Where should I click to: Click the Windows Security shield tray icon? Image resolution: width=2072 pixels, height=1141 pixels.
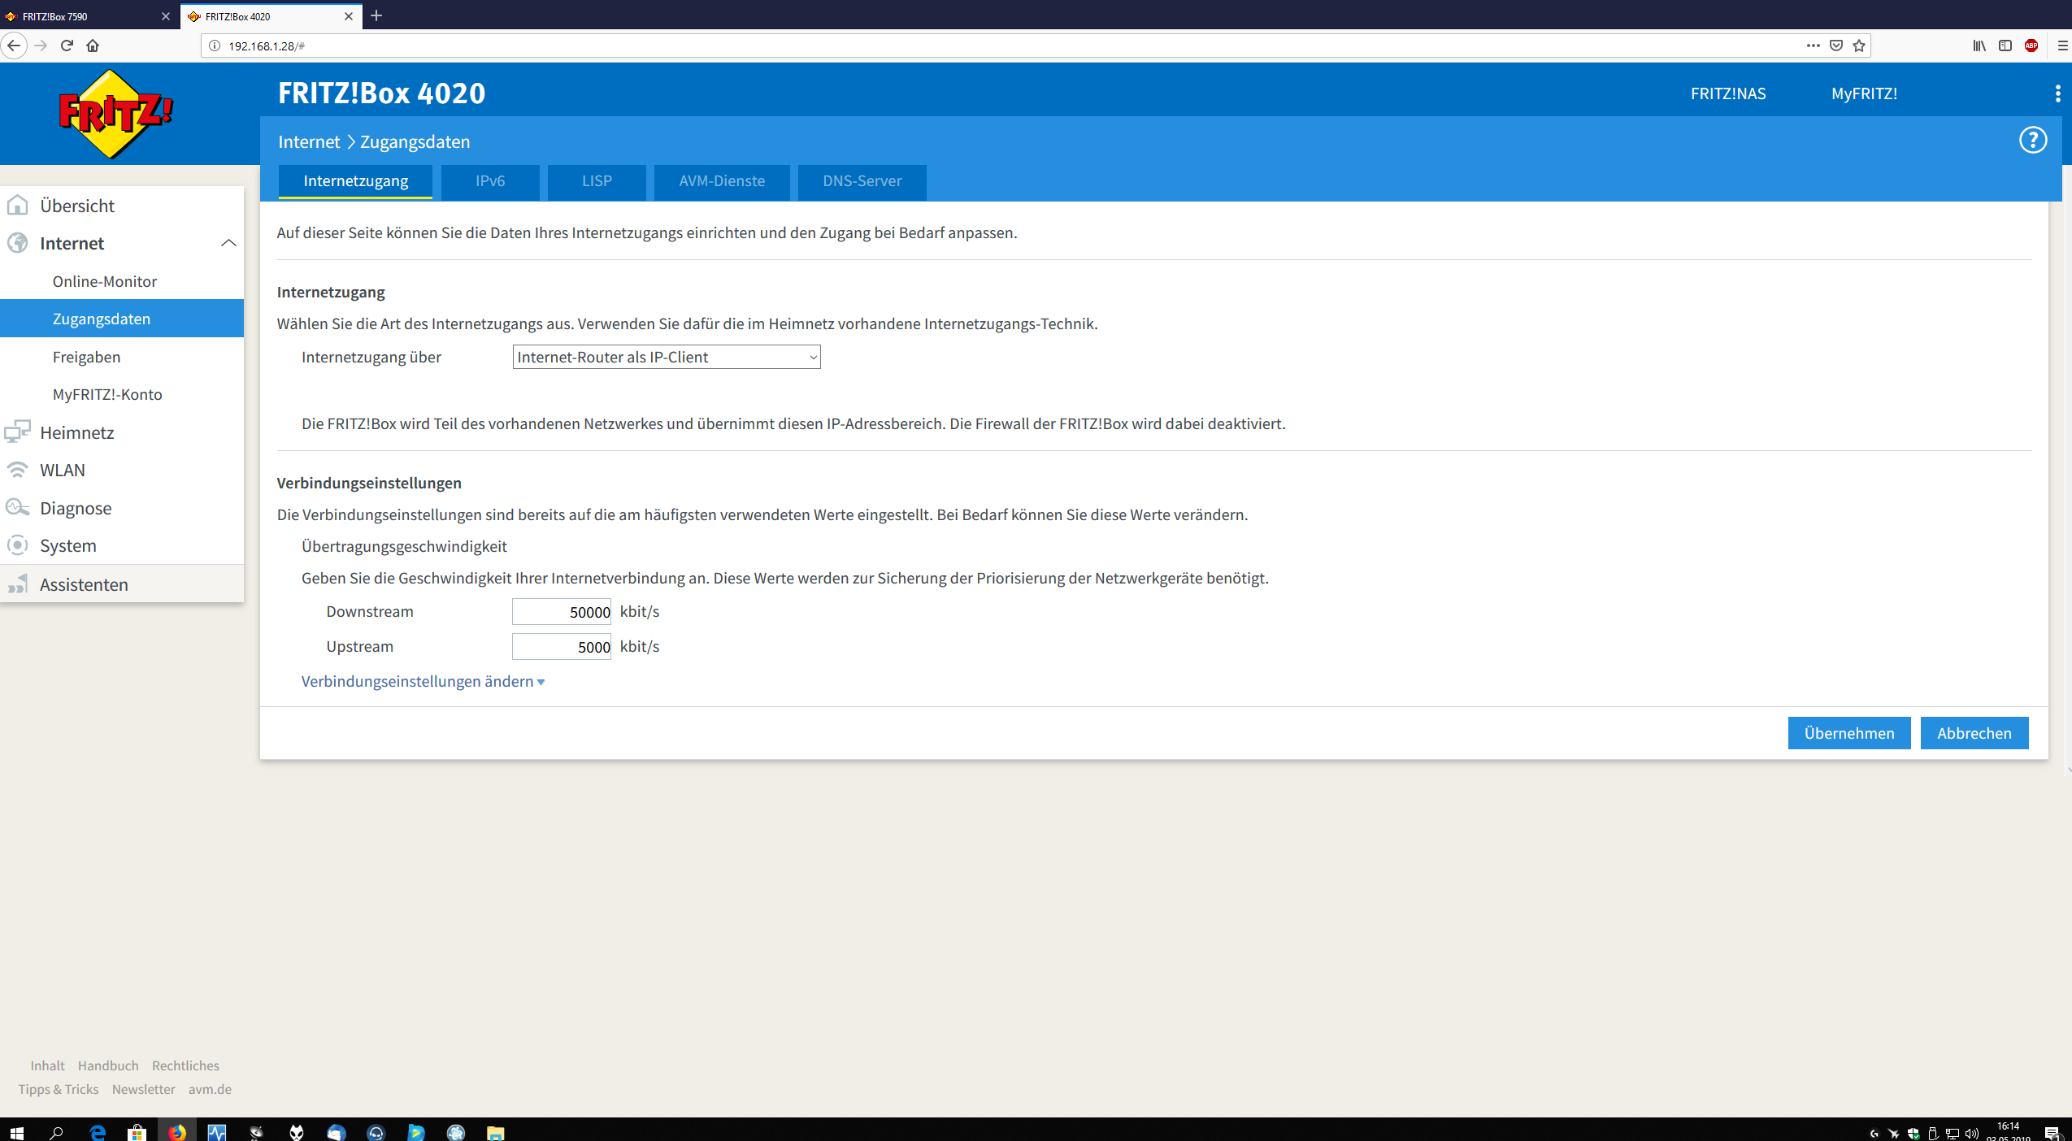coord(1913,1133)
